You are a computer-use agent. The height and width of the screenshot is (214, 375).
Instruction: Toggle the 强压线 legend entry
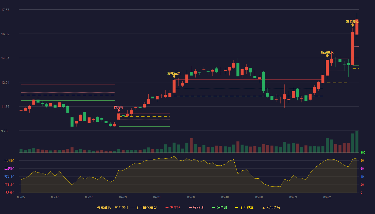[x=173, y=208]
